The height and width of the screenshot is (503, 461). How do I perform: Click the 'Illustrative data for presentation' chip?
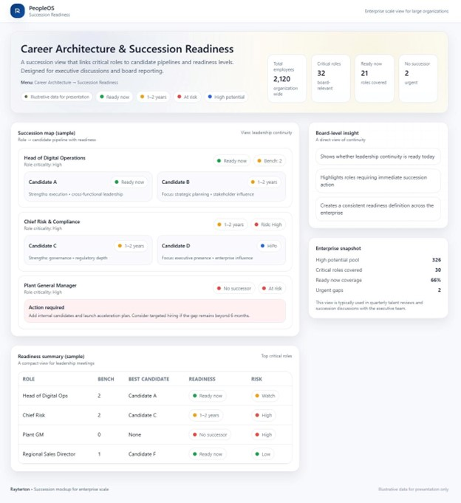(x=57, y=97)
